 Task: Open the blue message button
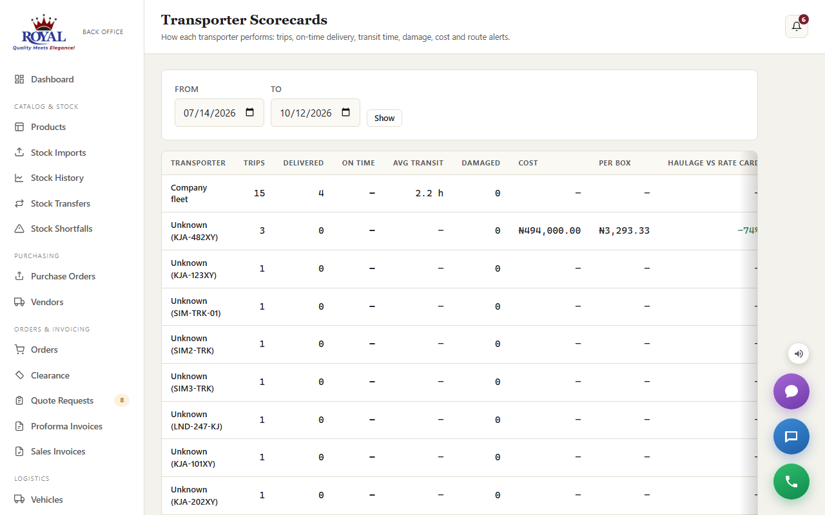point(791,436)
